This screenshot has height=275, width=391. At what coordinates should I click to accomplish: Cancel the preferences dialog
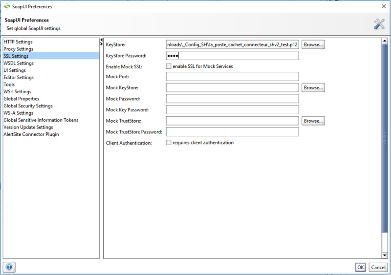[378, 267]
